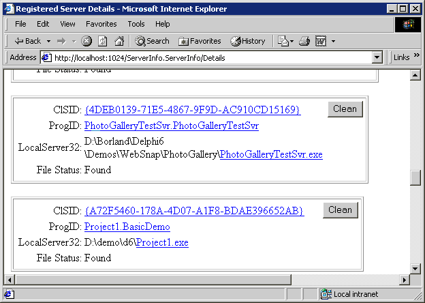Click the Mail toolbar icon
Screen dimensions: 425x303
[283, 41]
